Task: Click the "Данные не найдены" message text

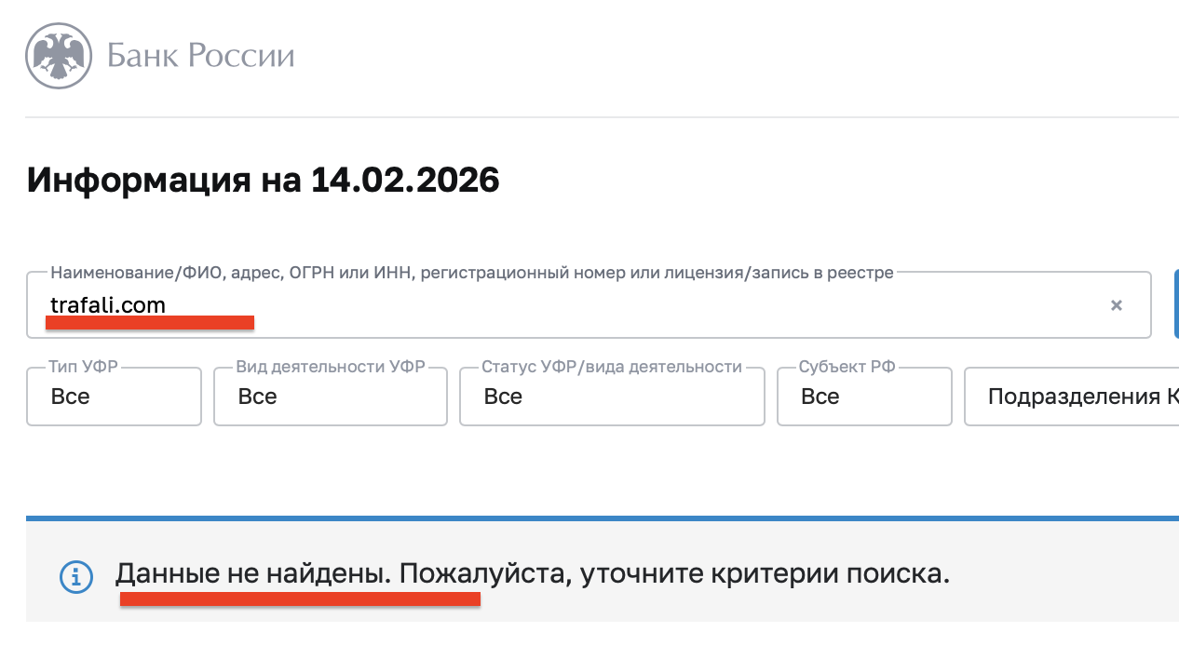Action: click(253, 573)
